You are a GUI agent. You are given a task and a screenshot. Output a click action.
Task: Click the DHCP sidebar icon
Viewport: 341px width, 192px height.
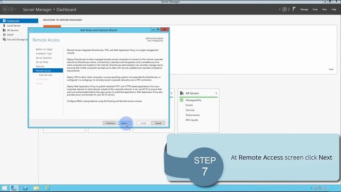pos(4,35)
